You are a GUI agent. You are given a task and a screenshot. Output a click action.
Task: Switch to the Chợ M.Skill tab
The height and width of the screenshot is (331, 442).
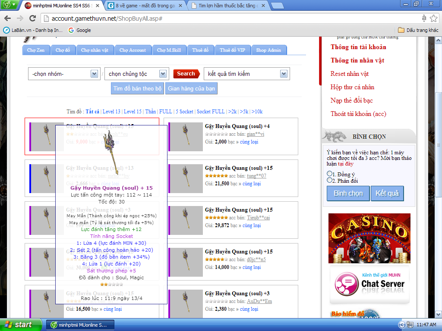click(169, 50)
